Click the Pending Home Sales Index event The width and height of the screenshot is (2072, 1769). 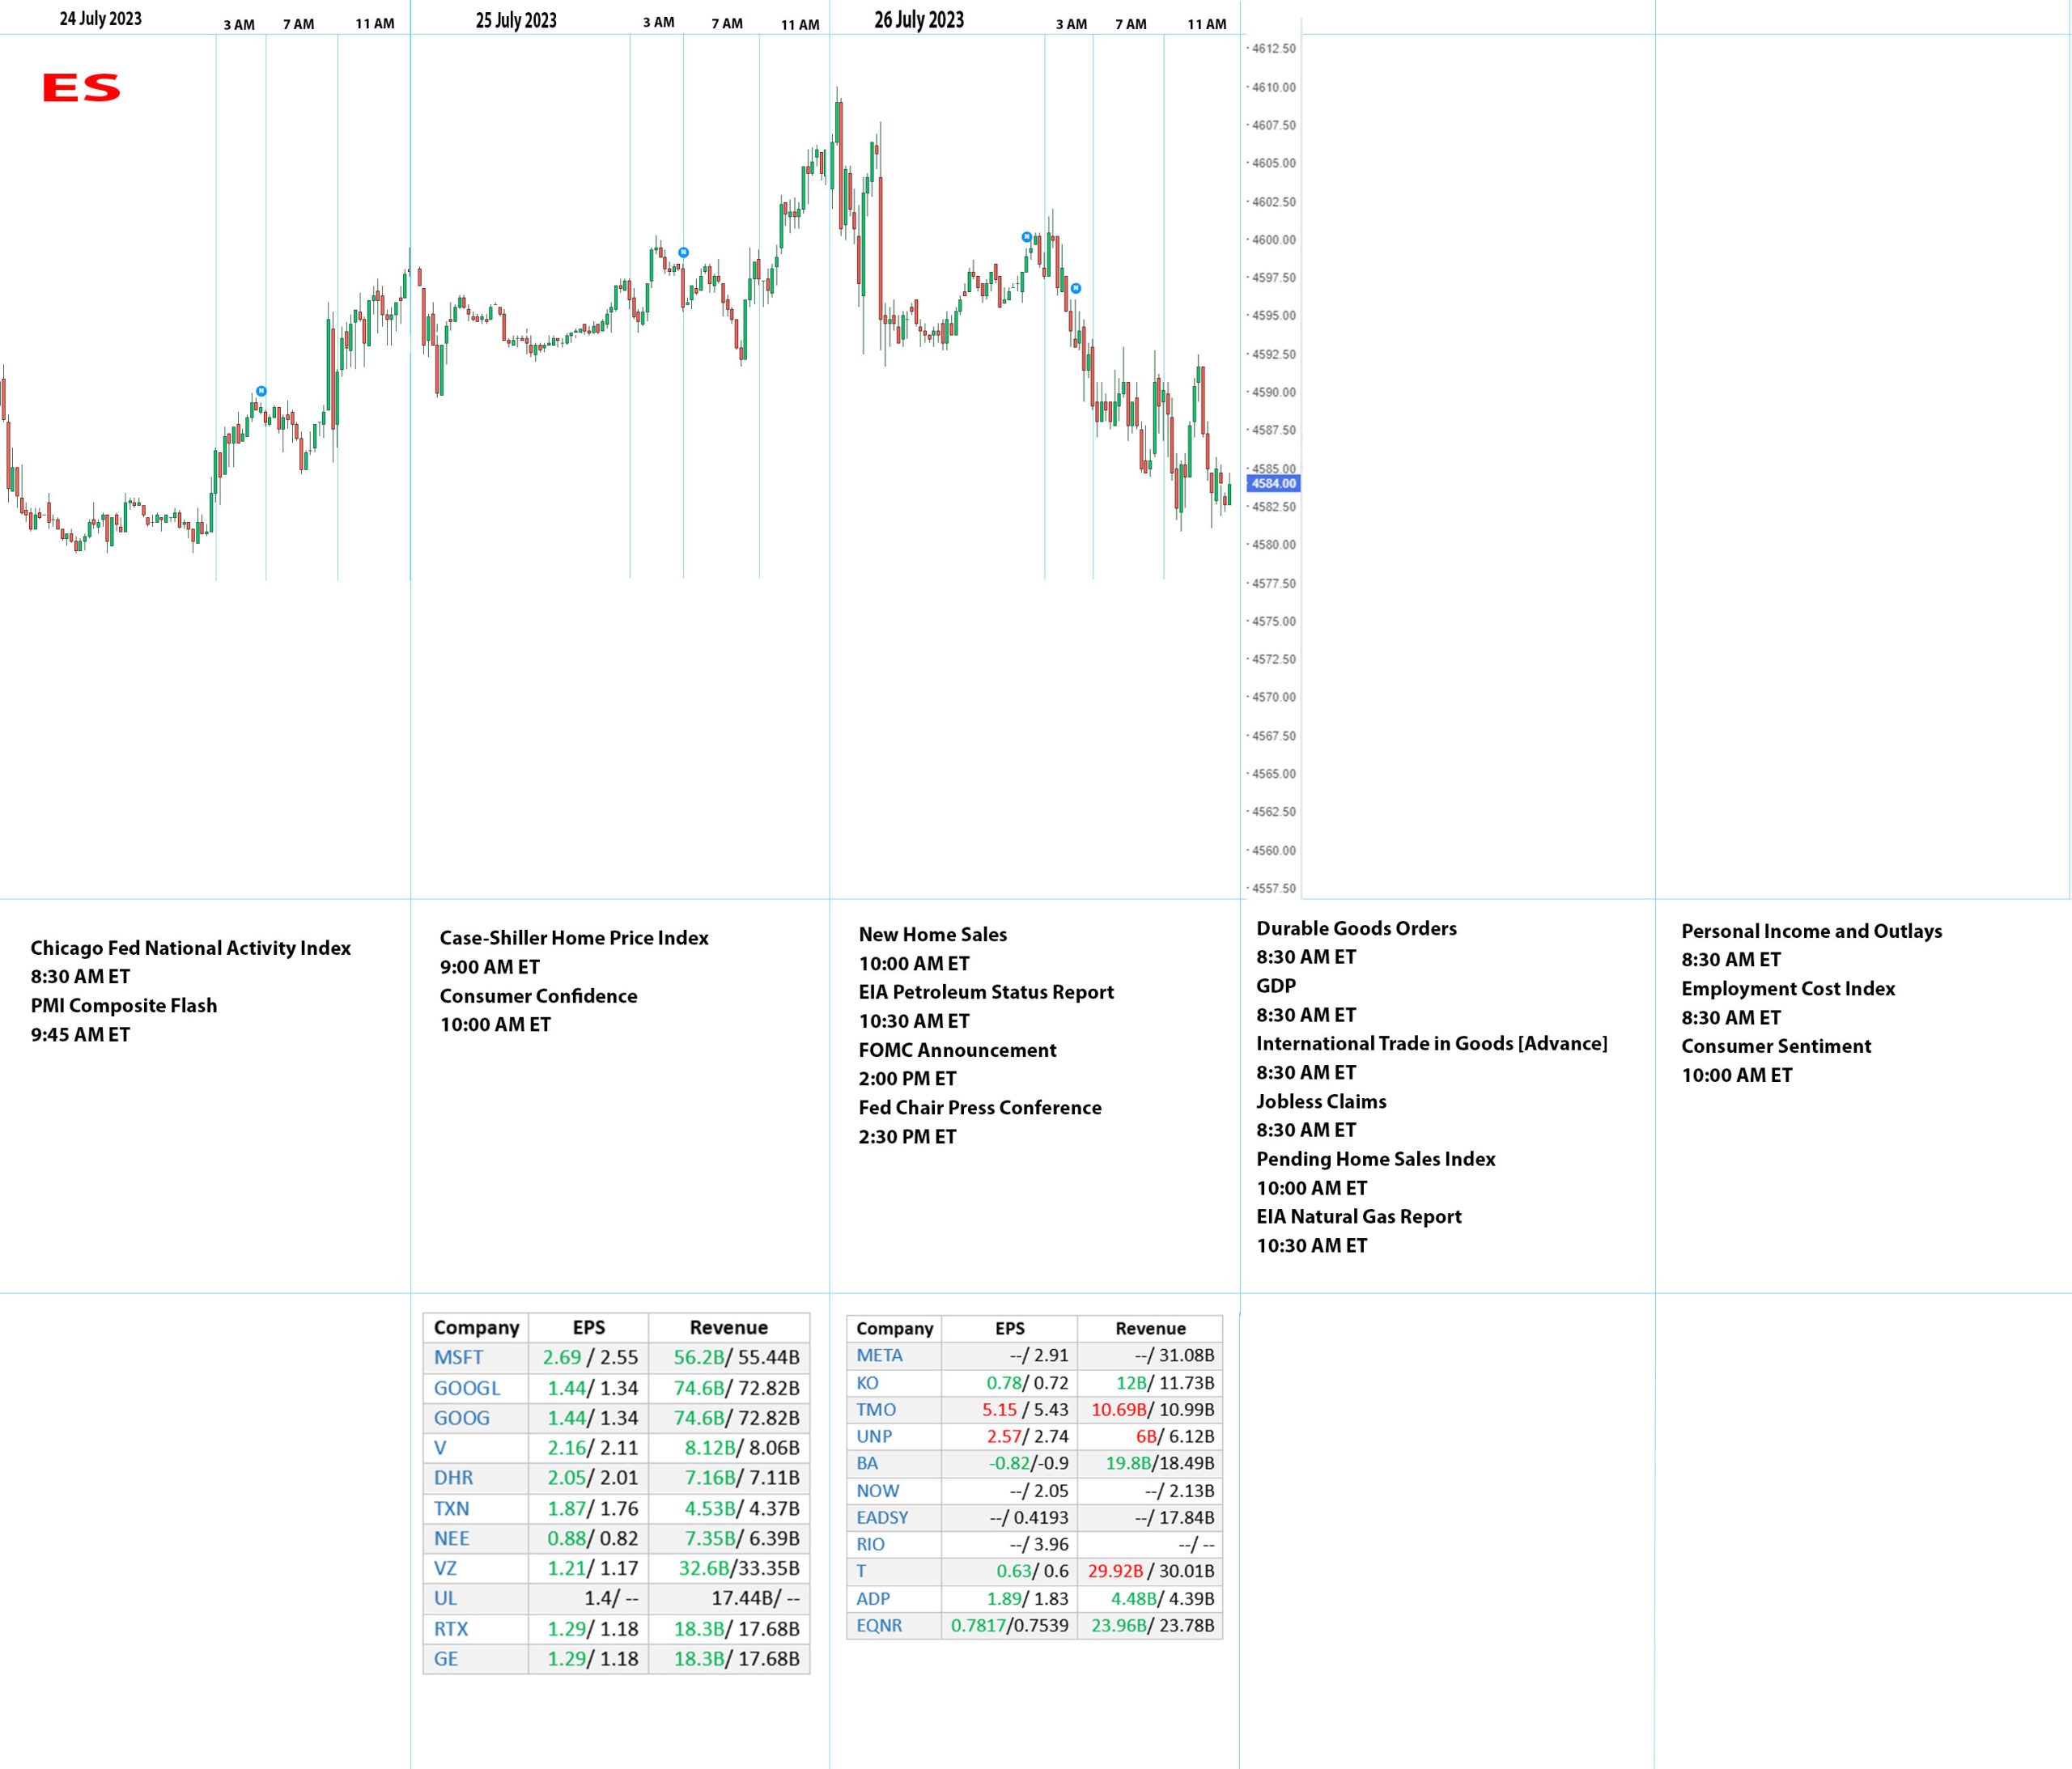tap(1376, 1159)
